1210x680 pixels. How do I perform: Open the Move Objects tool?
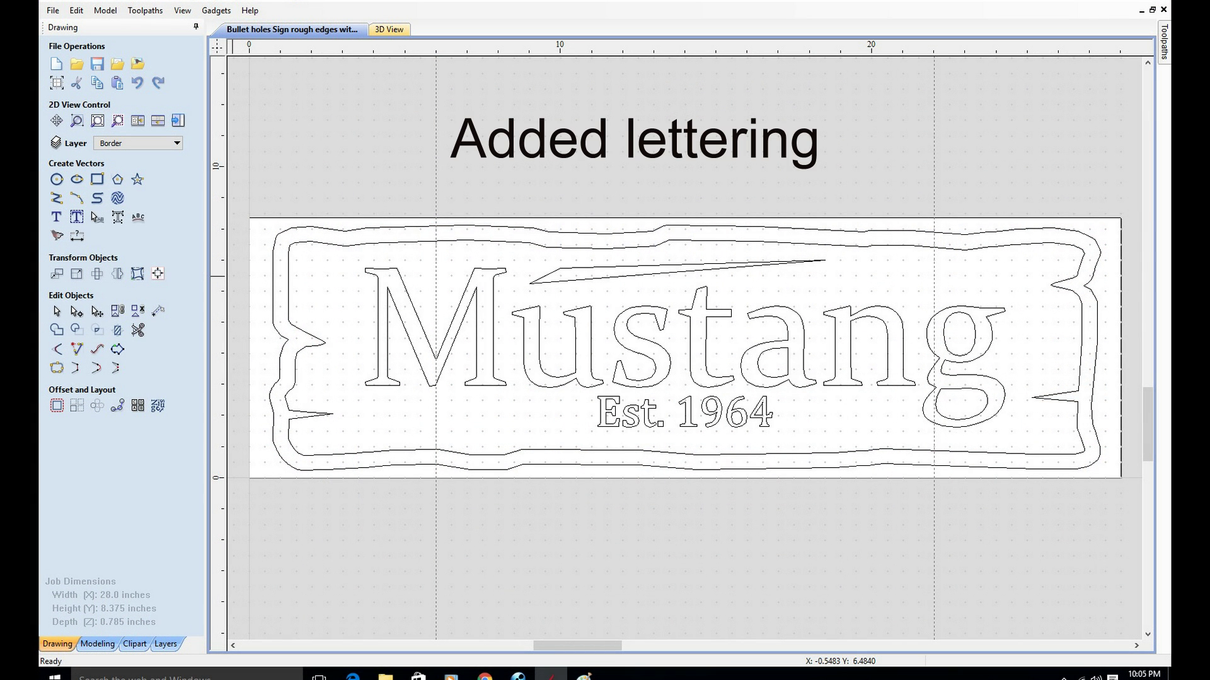[x=57, y=274]
